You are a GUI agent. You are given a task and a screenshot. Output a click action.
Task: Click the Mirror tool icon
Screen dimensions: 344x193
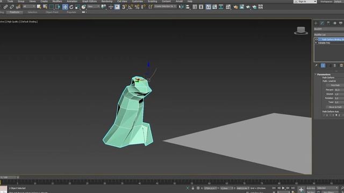pyautogui.click(x=181, y=7)
